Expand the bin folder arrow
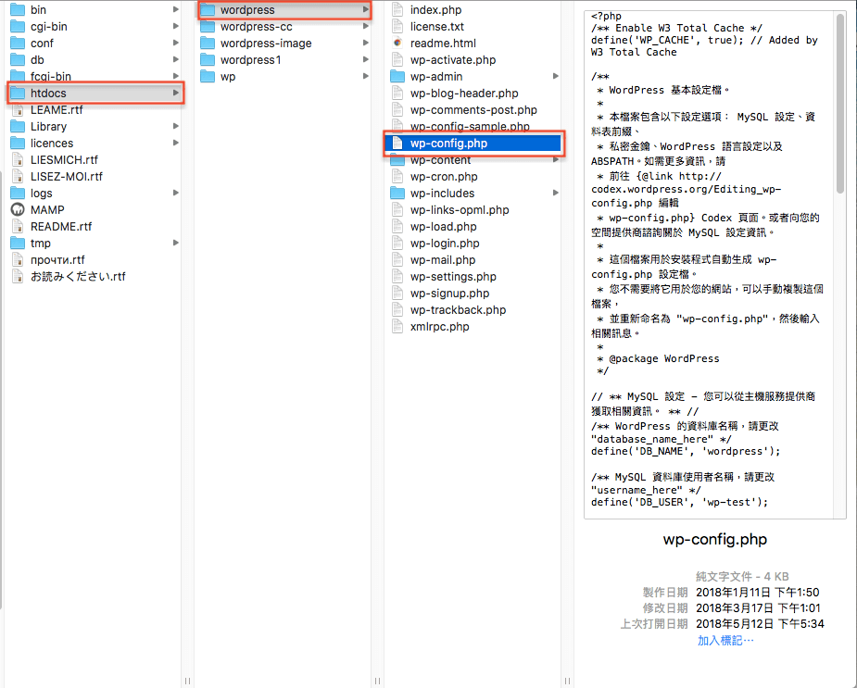This screenshot has width=857, height=688. tap(175, 9)
